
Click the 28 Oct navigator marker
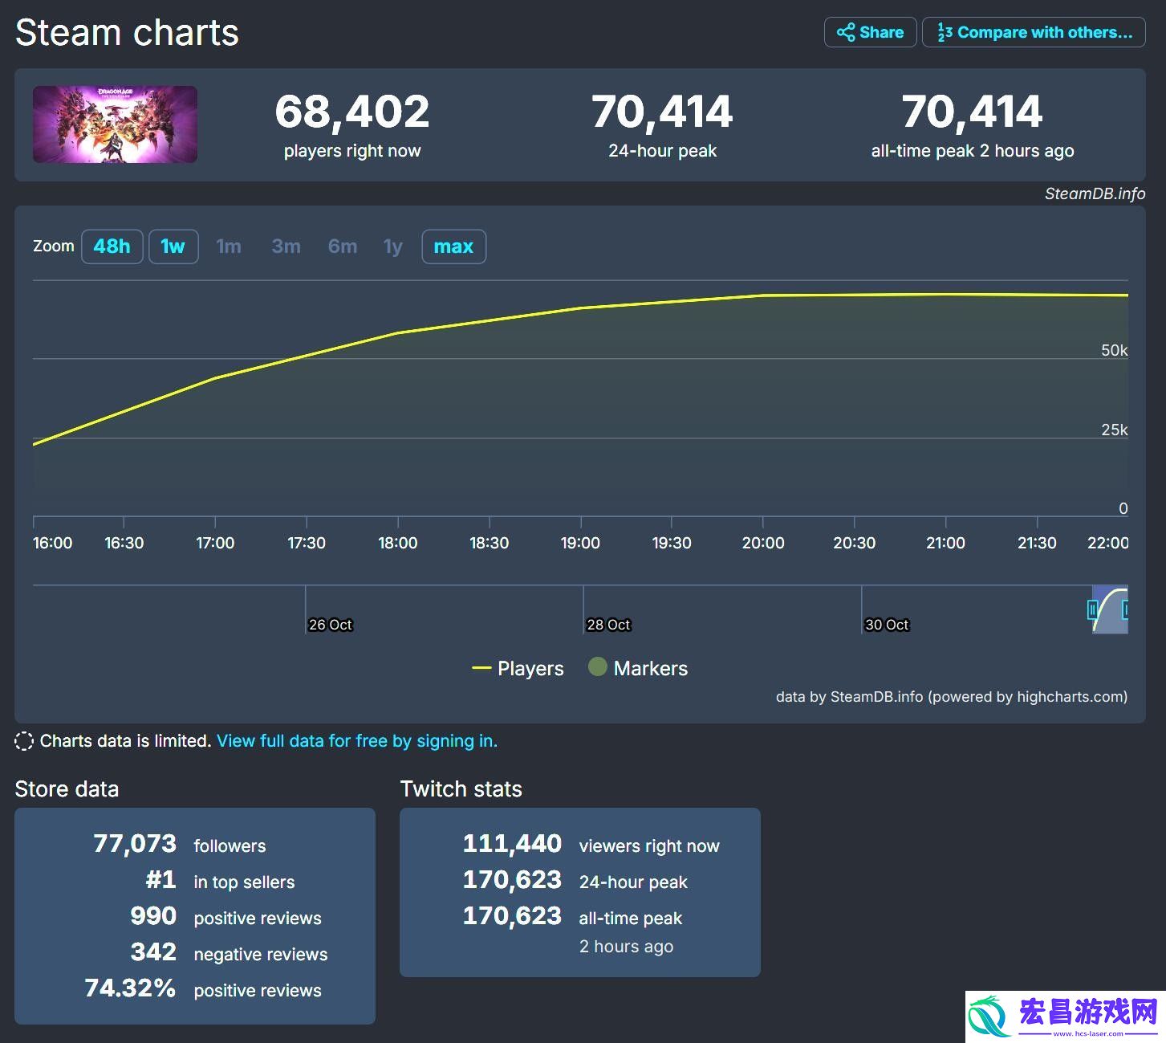pos(608,625)
